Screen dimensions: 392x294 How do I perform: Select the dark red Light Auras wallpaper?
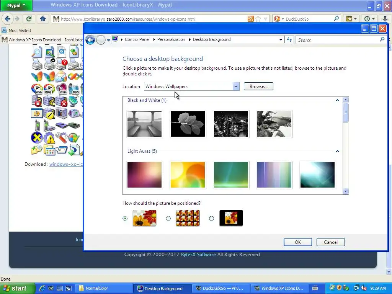tap(144, 175)
